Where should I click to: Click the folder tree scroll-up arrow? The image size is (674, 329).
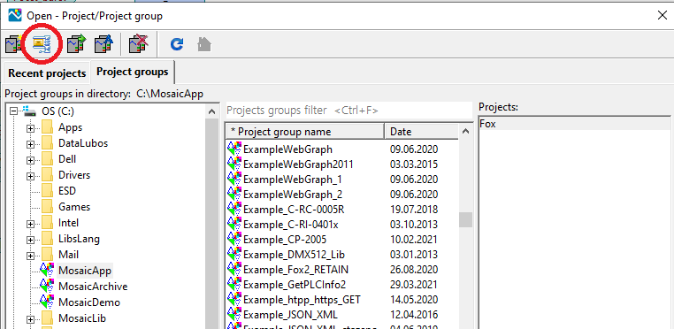pyautogui.click(x=211, y=111)
